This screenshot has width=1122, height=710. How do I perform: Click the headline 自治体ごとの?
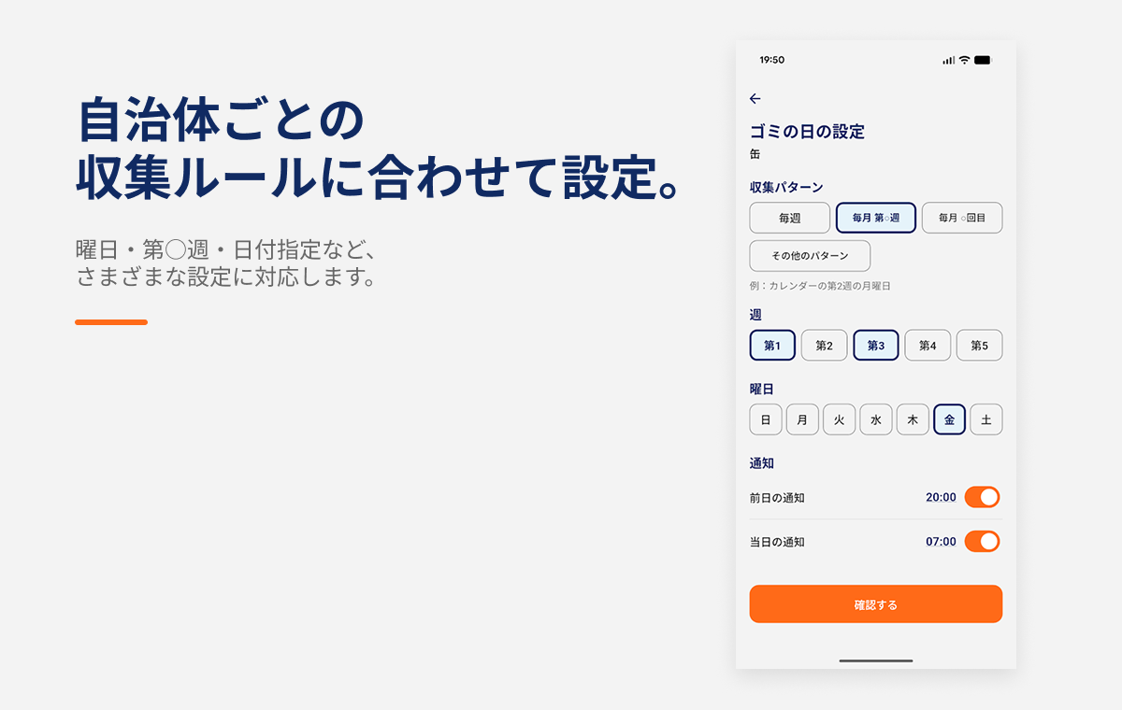[220, 120]
